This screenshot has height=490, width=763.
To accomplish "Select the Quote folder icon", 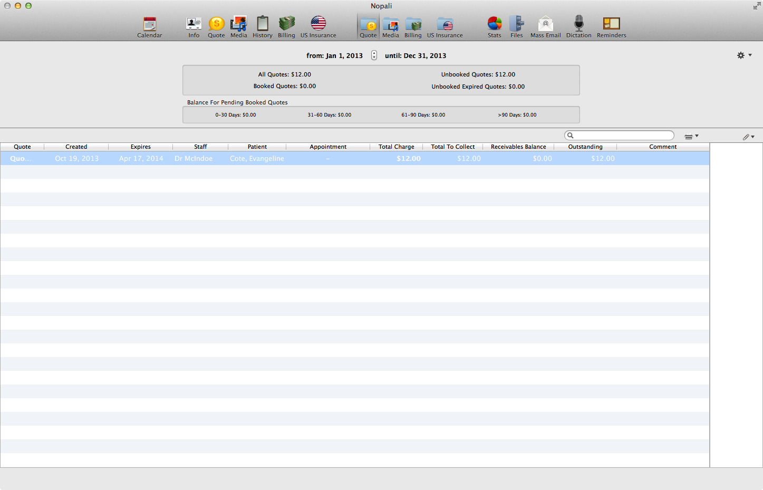I will pyautogui.click(x=369, y=27).
